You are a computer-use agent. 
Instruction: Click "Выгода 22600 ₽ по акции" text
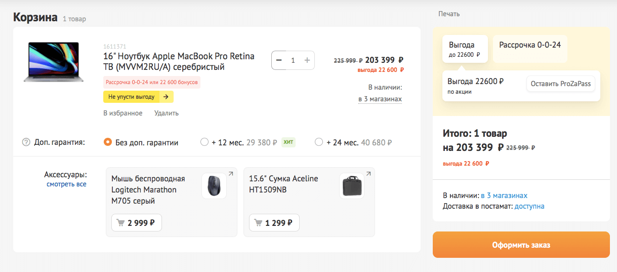point(476,86)
